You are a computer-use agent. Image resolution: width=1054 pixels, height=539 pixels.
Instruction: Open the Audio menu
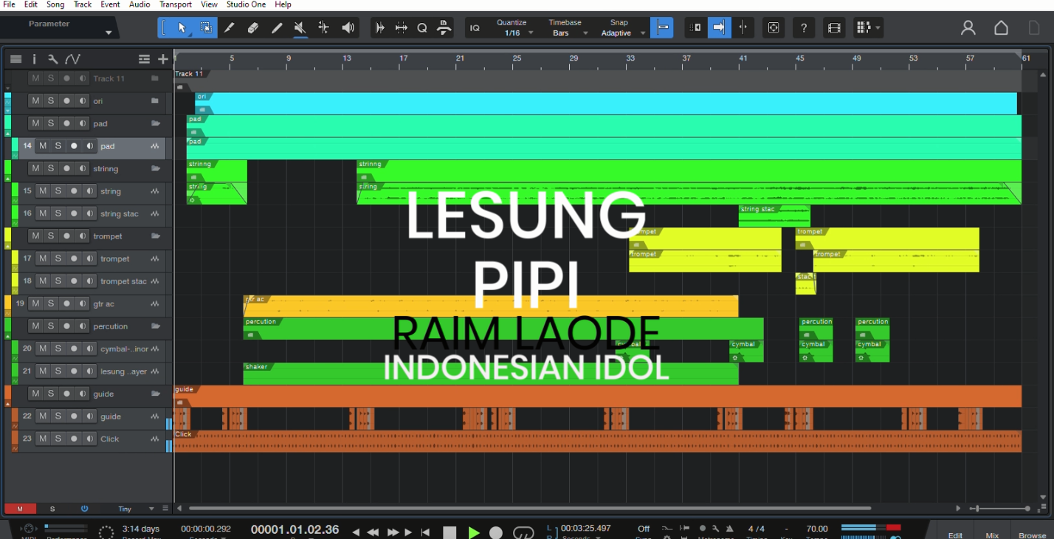139,4
